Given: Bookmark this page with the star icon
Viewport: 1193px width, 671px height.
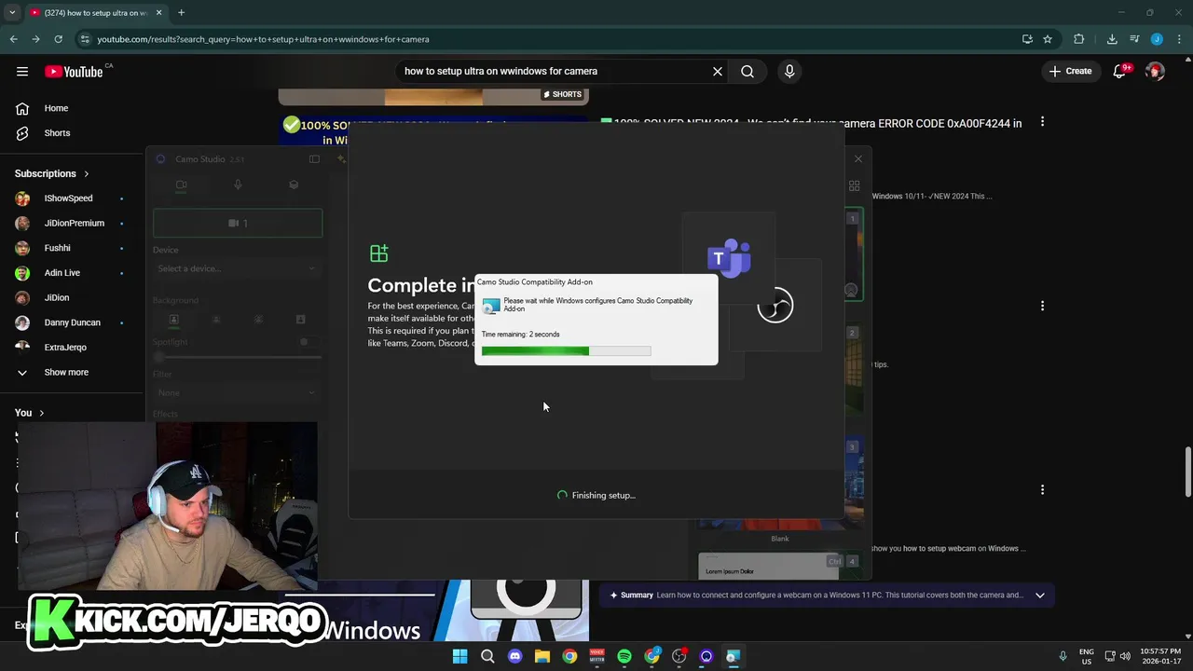Looking at the screenshot, I should [1048, 39].
